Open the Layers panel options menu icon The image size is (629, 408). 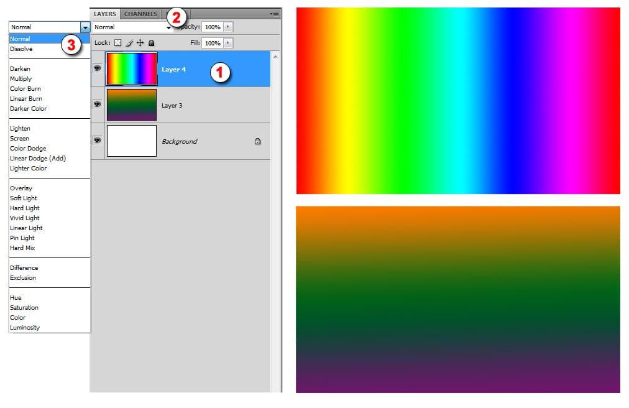[275, 14]
